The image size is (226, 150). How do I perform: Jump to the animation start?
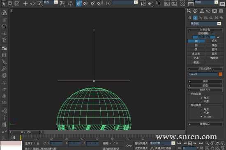(179, 143)
